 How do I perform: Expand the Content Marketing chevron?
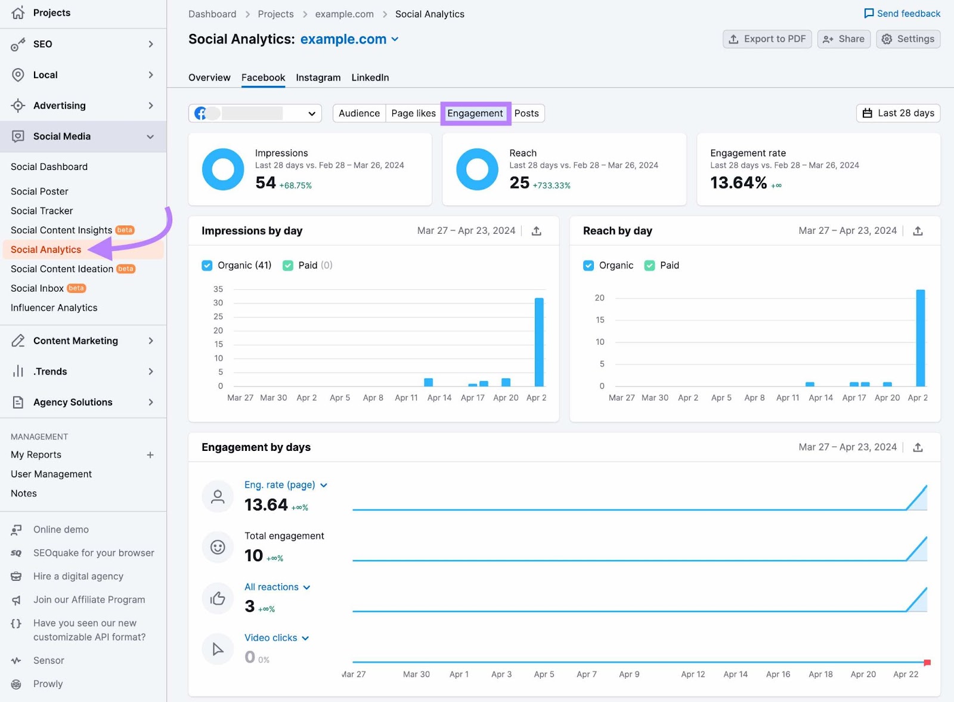(151, 341)
